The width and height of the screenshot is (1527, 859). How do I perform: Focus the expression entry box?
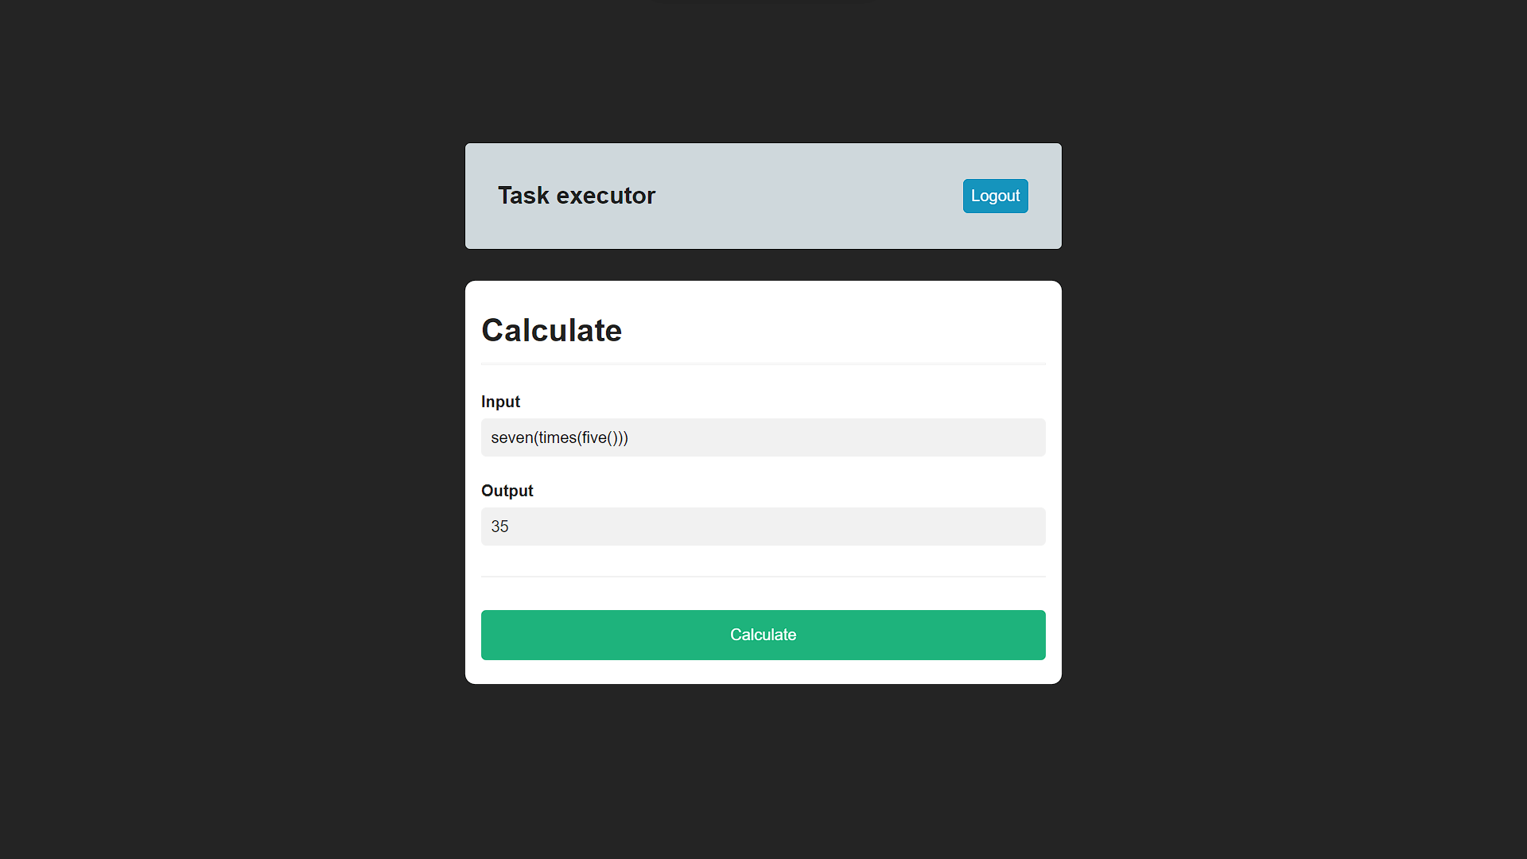(763, 437)
